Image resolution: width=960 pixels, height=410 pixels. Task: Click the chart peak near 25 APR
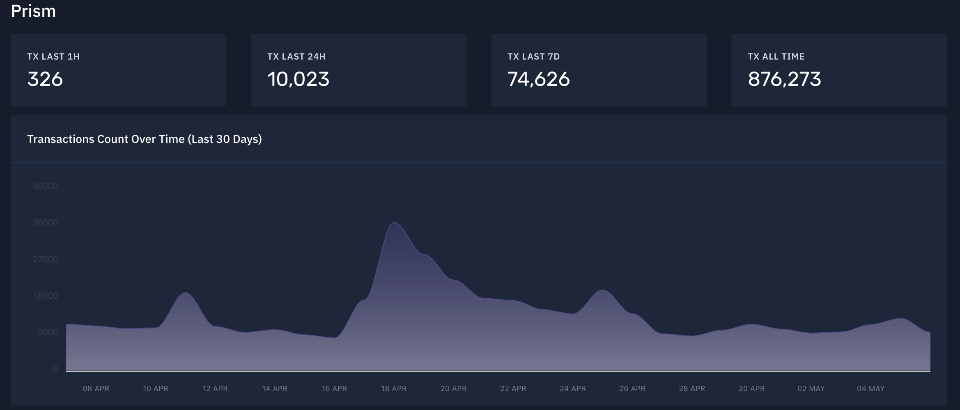pyautogui.click(x=602, y=290)
